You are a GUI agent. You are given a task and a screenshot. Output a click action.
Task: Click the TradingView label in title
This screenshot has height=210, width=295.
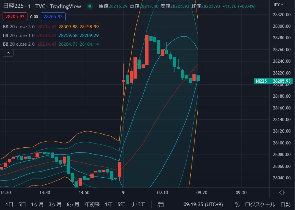(66, 6)
